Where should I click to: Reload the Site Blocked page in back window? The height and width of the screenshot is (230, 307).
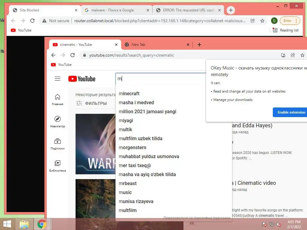(x=32, y=21)
